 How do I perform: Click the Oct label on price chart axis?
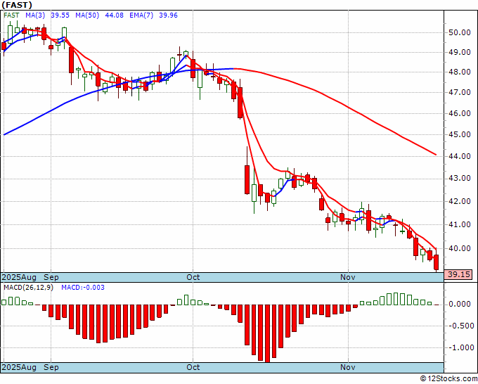pos(193,277)
